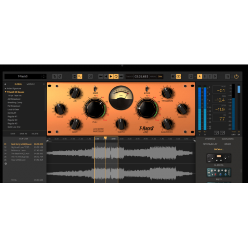Select the BLACK 76 module thumbnail

[x=219, y=158]
